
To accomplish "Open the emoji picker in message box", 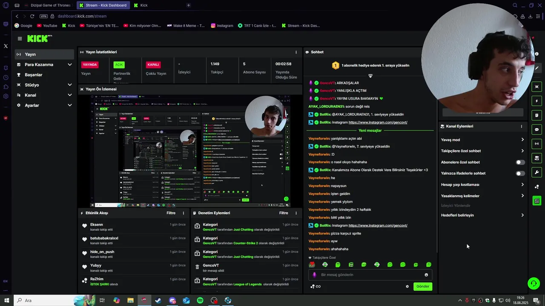I will [426, 275].
